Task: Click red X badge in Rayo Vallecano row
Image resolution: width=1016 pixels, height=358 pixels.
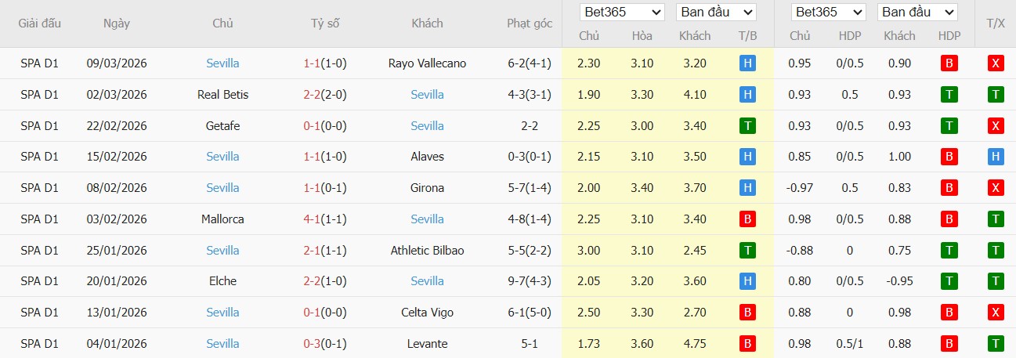Action: pos(996,63)
